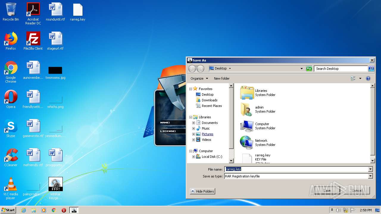Click the File name text field
Image resolution: width=381 pixels, height=214 pixels.
pos(296,169)
